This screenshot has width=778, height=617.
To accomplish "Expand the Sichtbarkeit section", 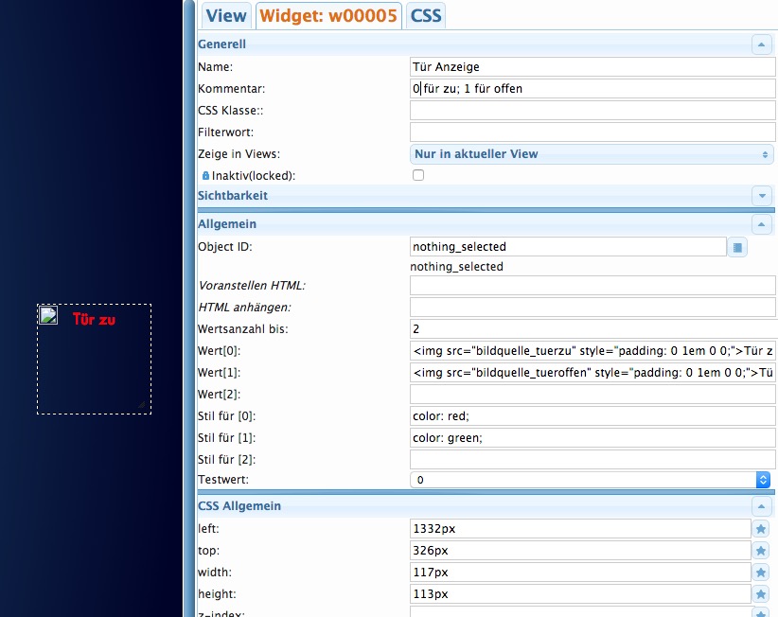I will [x=761, y=196].
